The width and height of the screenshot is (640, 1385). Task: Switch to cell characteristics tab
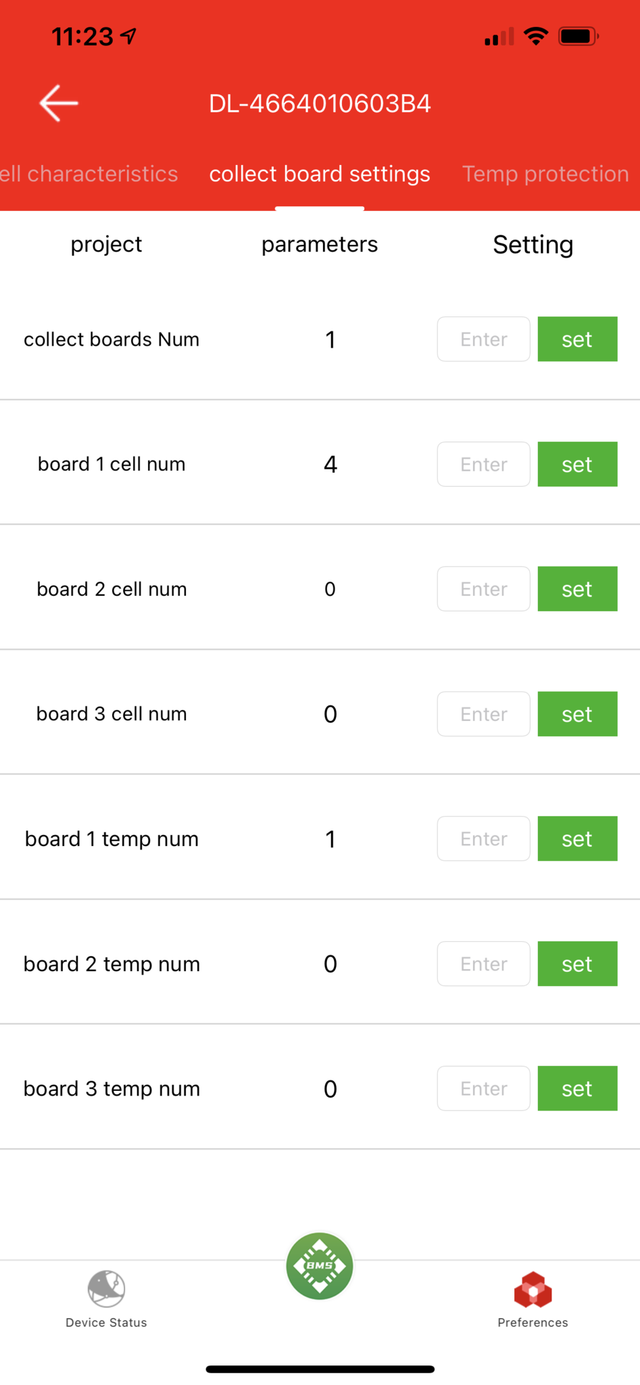[89, 174]
